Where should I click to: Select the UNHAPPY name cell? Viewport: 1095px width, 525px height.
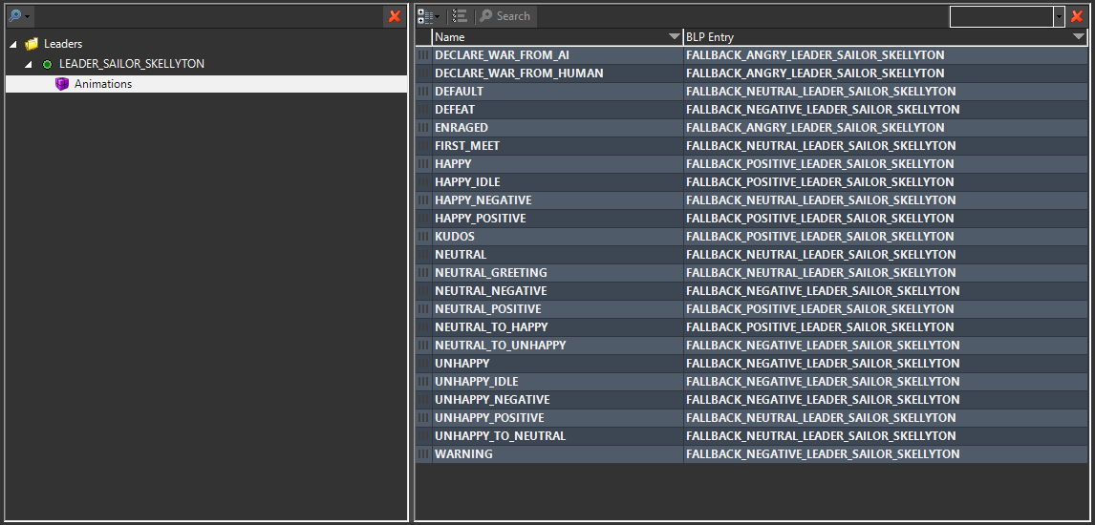coord(558,364)
